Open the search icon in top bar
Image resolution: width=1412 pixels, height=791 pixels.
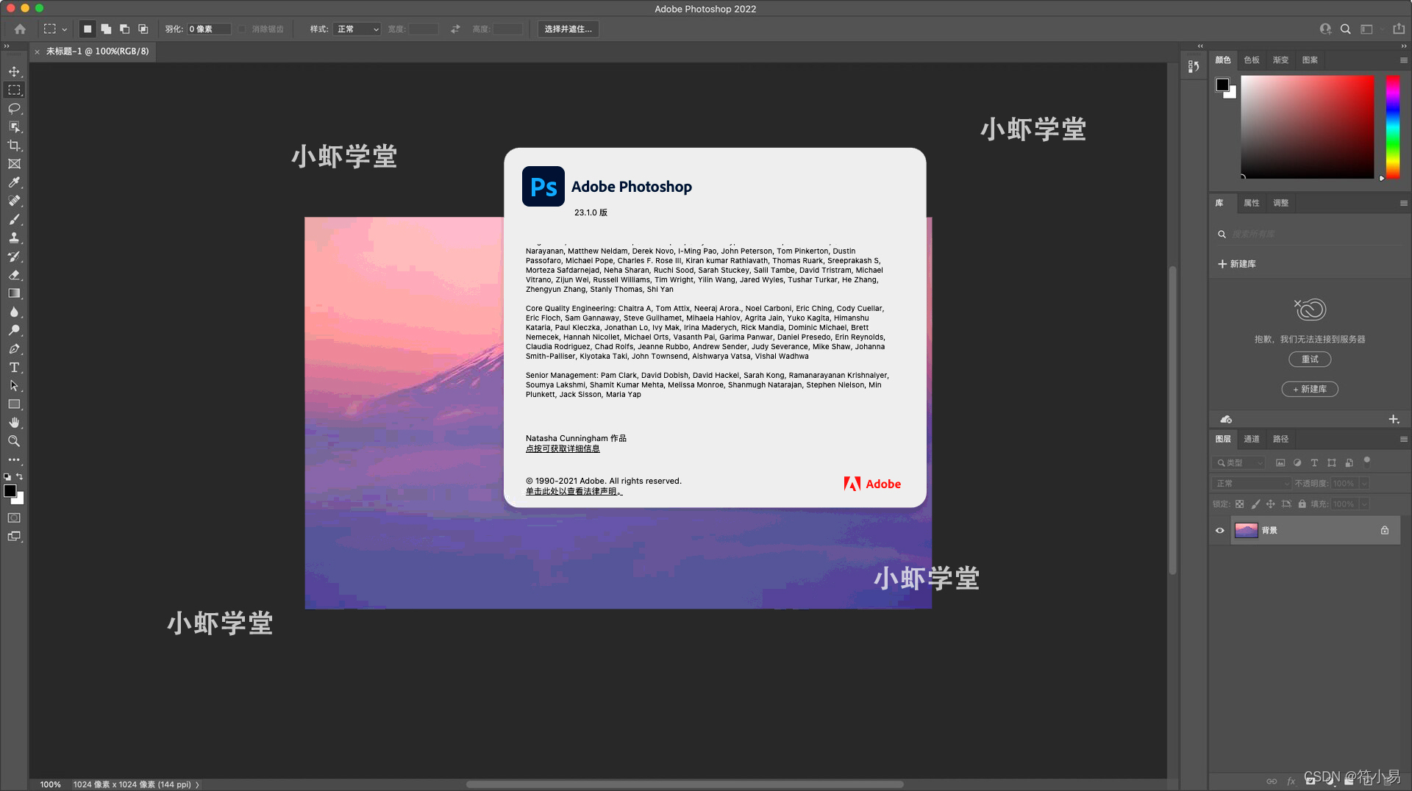point(1345,29)
